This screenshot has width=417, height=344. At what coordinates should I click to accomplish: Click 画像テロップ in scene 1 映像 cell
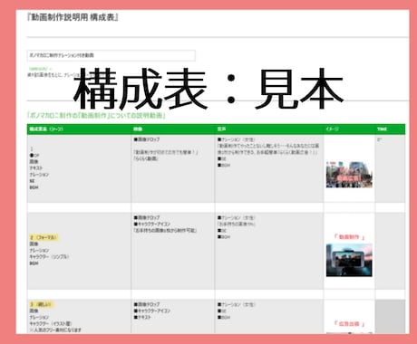[147, 139]
